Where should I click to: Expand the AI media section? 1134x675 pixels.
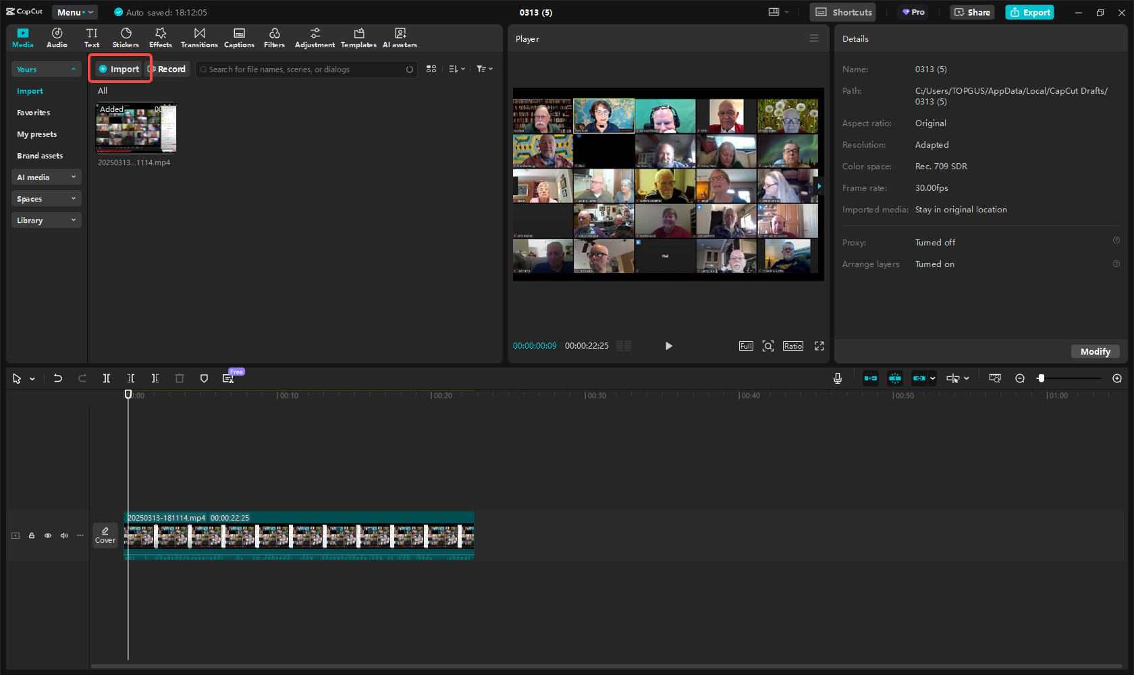click(x=46, y=177)
